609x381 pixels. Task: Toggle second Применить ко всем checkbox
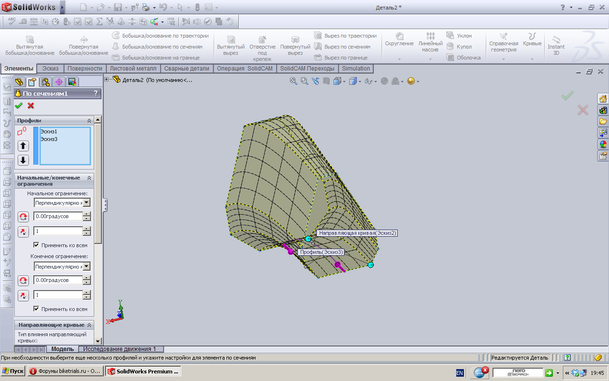[x=37, y=309]
